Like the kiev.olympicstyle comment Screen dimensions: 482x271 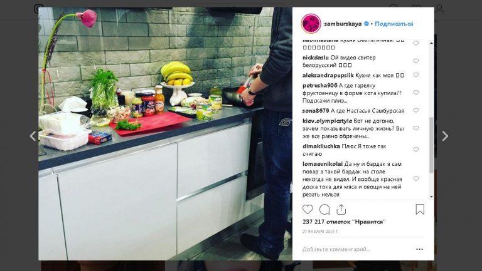click(x=416, y=128)
